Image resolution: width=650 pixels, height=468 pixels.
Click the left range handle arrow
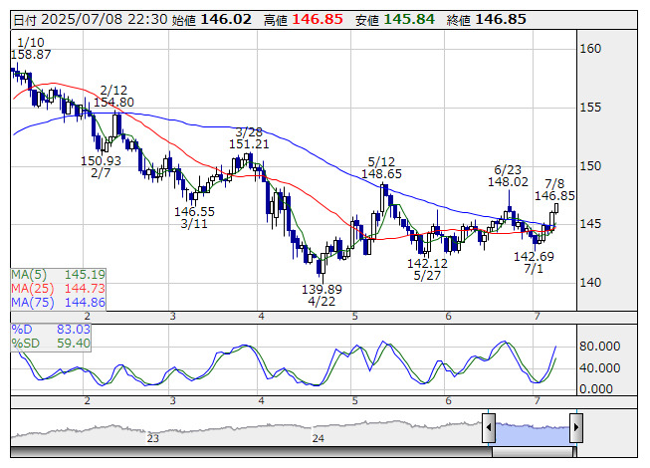pos(489,427)
